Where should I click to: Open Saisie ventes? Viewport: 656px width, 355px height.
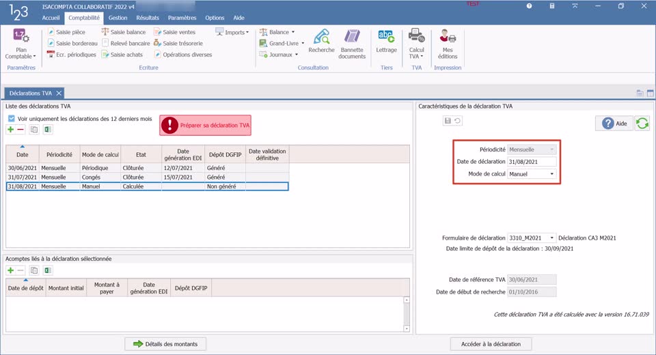175,32
